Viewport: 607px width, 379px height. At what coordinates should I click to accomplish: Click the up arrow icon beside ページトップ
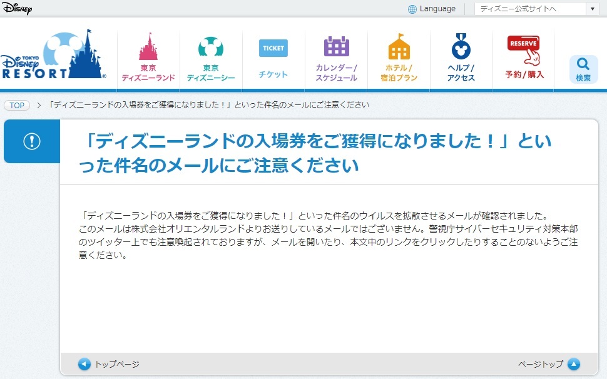click(574, 364)
